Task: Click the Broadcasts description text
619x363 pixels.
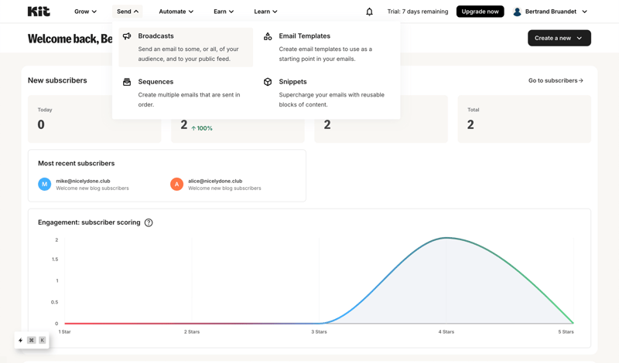Action: click(x=188, y=54)
